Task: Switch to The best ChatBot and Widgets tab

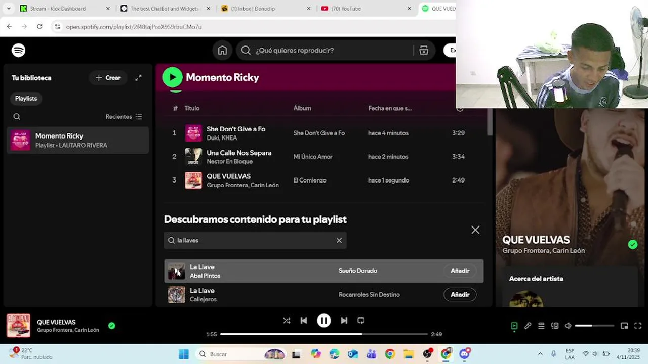Action: [166, 9]
